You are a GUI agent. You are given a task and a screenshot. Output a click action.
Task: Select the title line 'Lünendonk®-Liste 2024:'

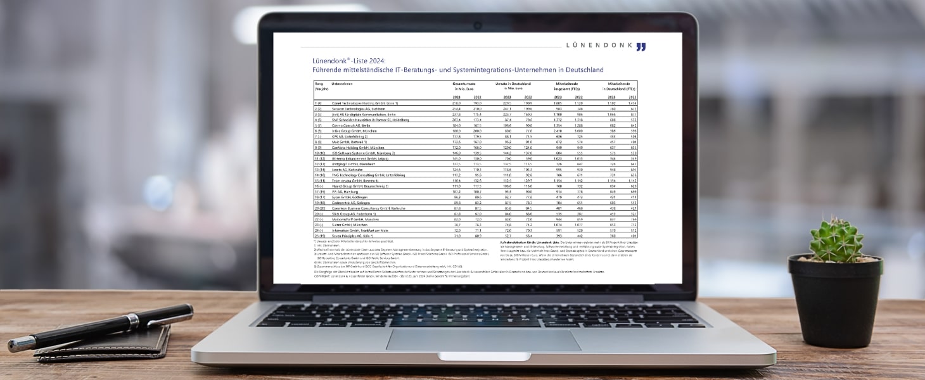(348, 61)
